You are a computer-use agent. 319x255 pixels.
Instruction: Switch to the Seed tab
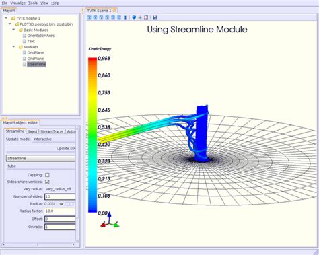tap(32, 131)
